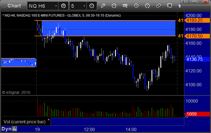This screenshot has width=211, height=133.
Task: Open the alerts circled-A icon menu
Action: coord(147,6)
